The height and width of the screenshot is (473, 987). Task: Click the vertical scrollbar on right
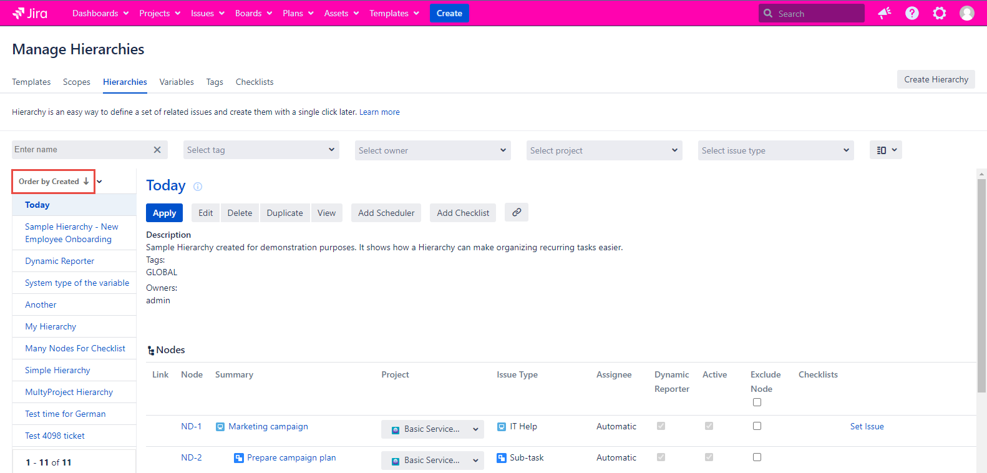pyautogui.click(x=981, y=281)
